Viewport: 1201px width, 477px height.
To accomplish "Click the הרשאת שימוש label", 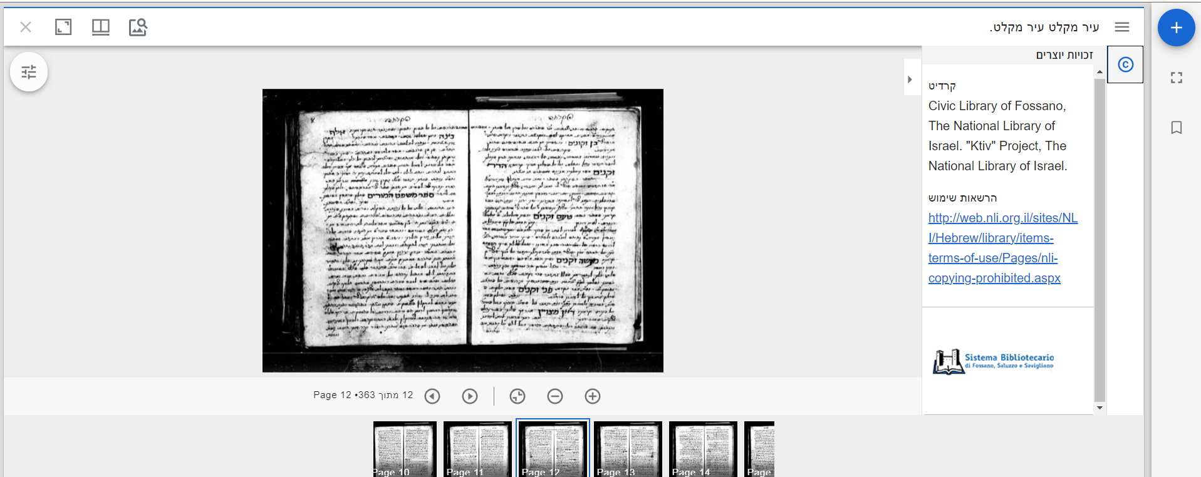I will [962, 198].
